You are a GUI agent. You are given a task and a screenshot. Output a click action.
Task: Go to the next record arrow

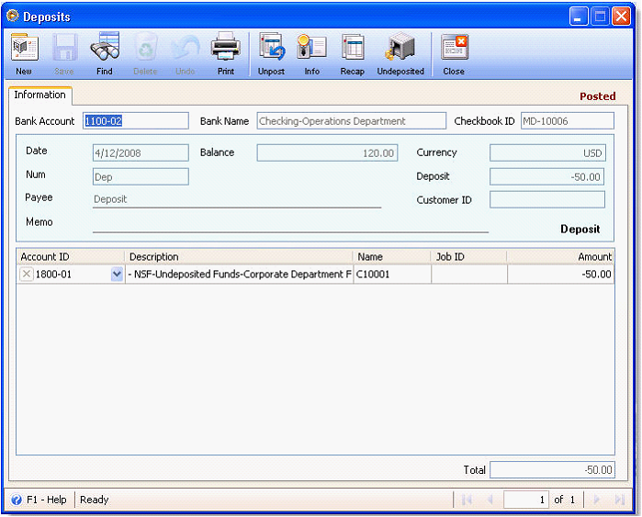[x=597, y=500]
